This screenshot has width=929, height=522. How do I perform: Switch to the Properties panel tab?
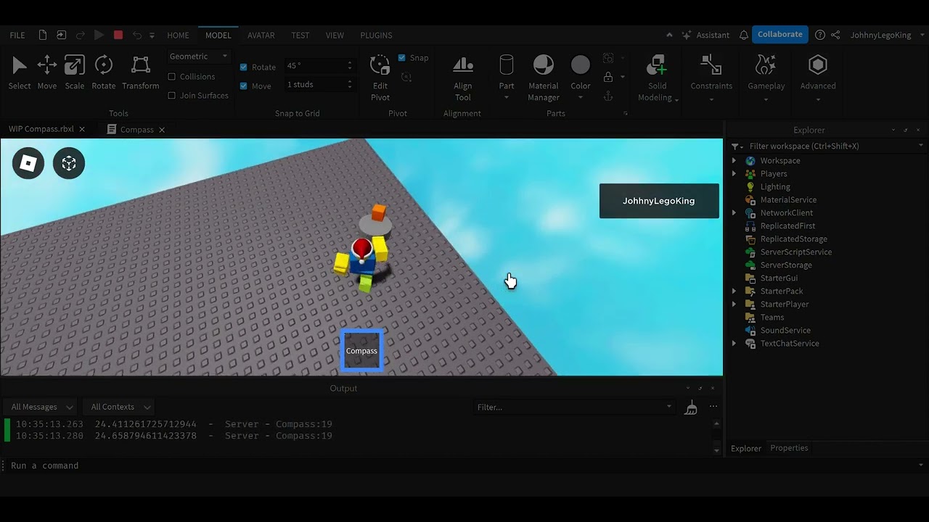coord(789,448)
